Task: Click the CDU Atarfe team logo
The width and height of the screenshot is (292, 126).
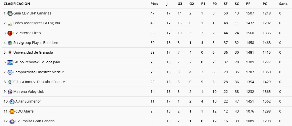Action: [12, 112]
